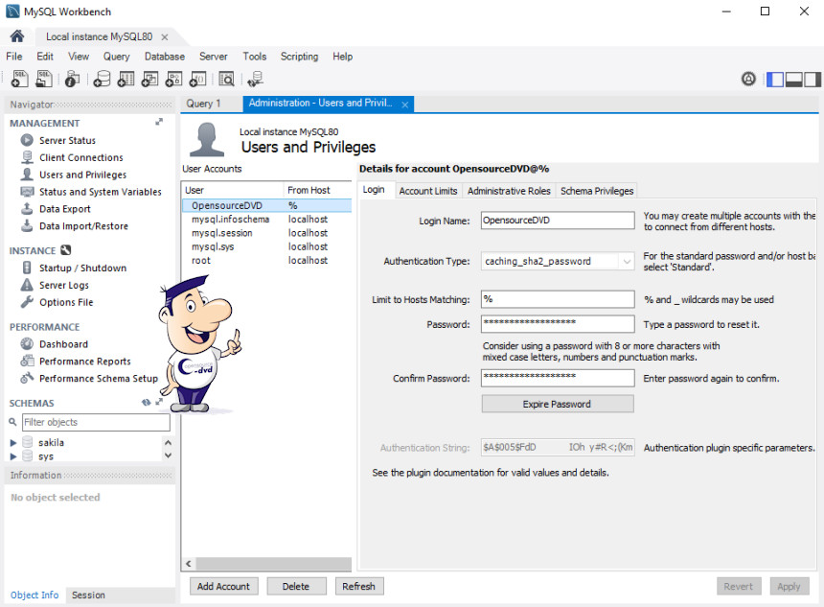Click the Login Name input field

557,221
